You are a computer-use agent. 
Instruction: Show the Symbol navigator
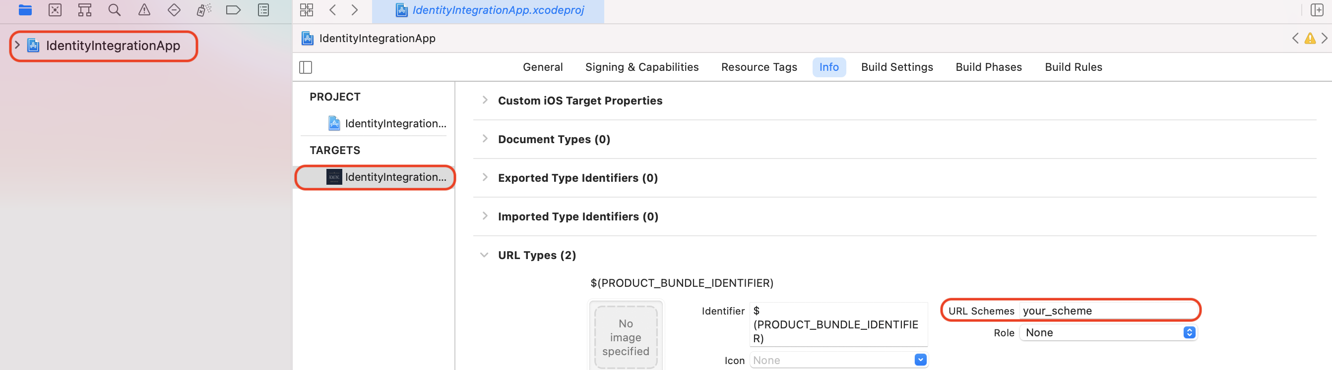(85, 10)
